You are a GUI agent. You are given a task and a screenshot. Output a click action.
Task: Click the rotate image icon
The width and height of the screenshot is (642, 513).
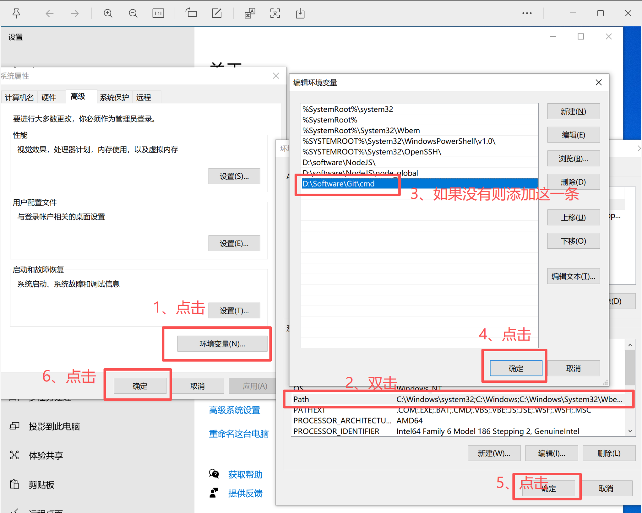191,13
